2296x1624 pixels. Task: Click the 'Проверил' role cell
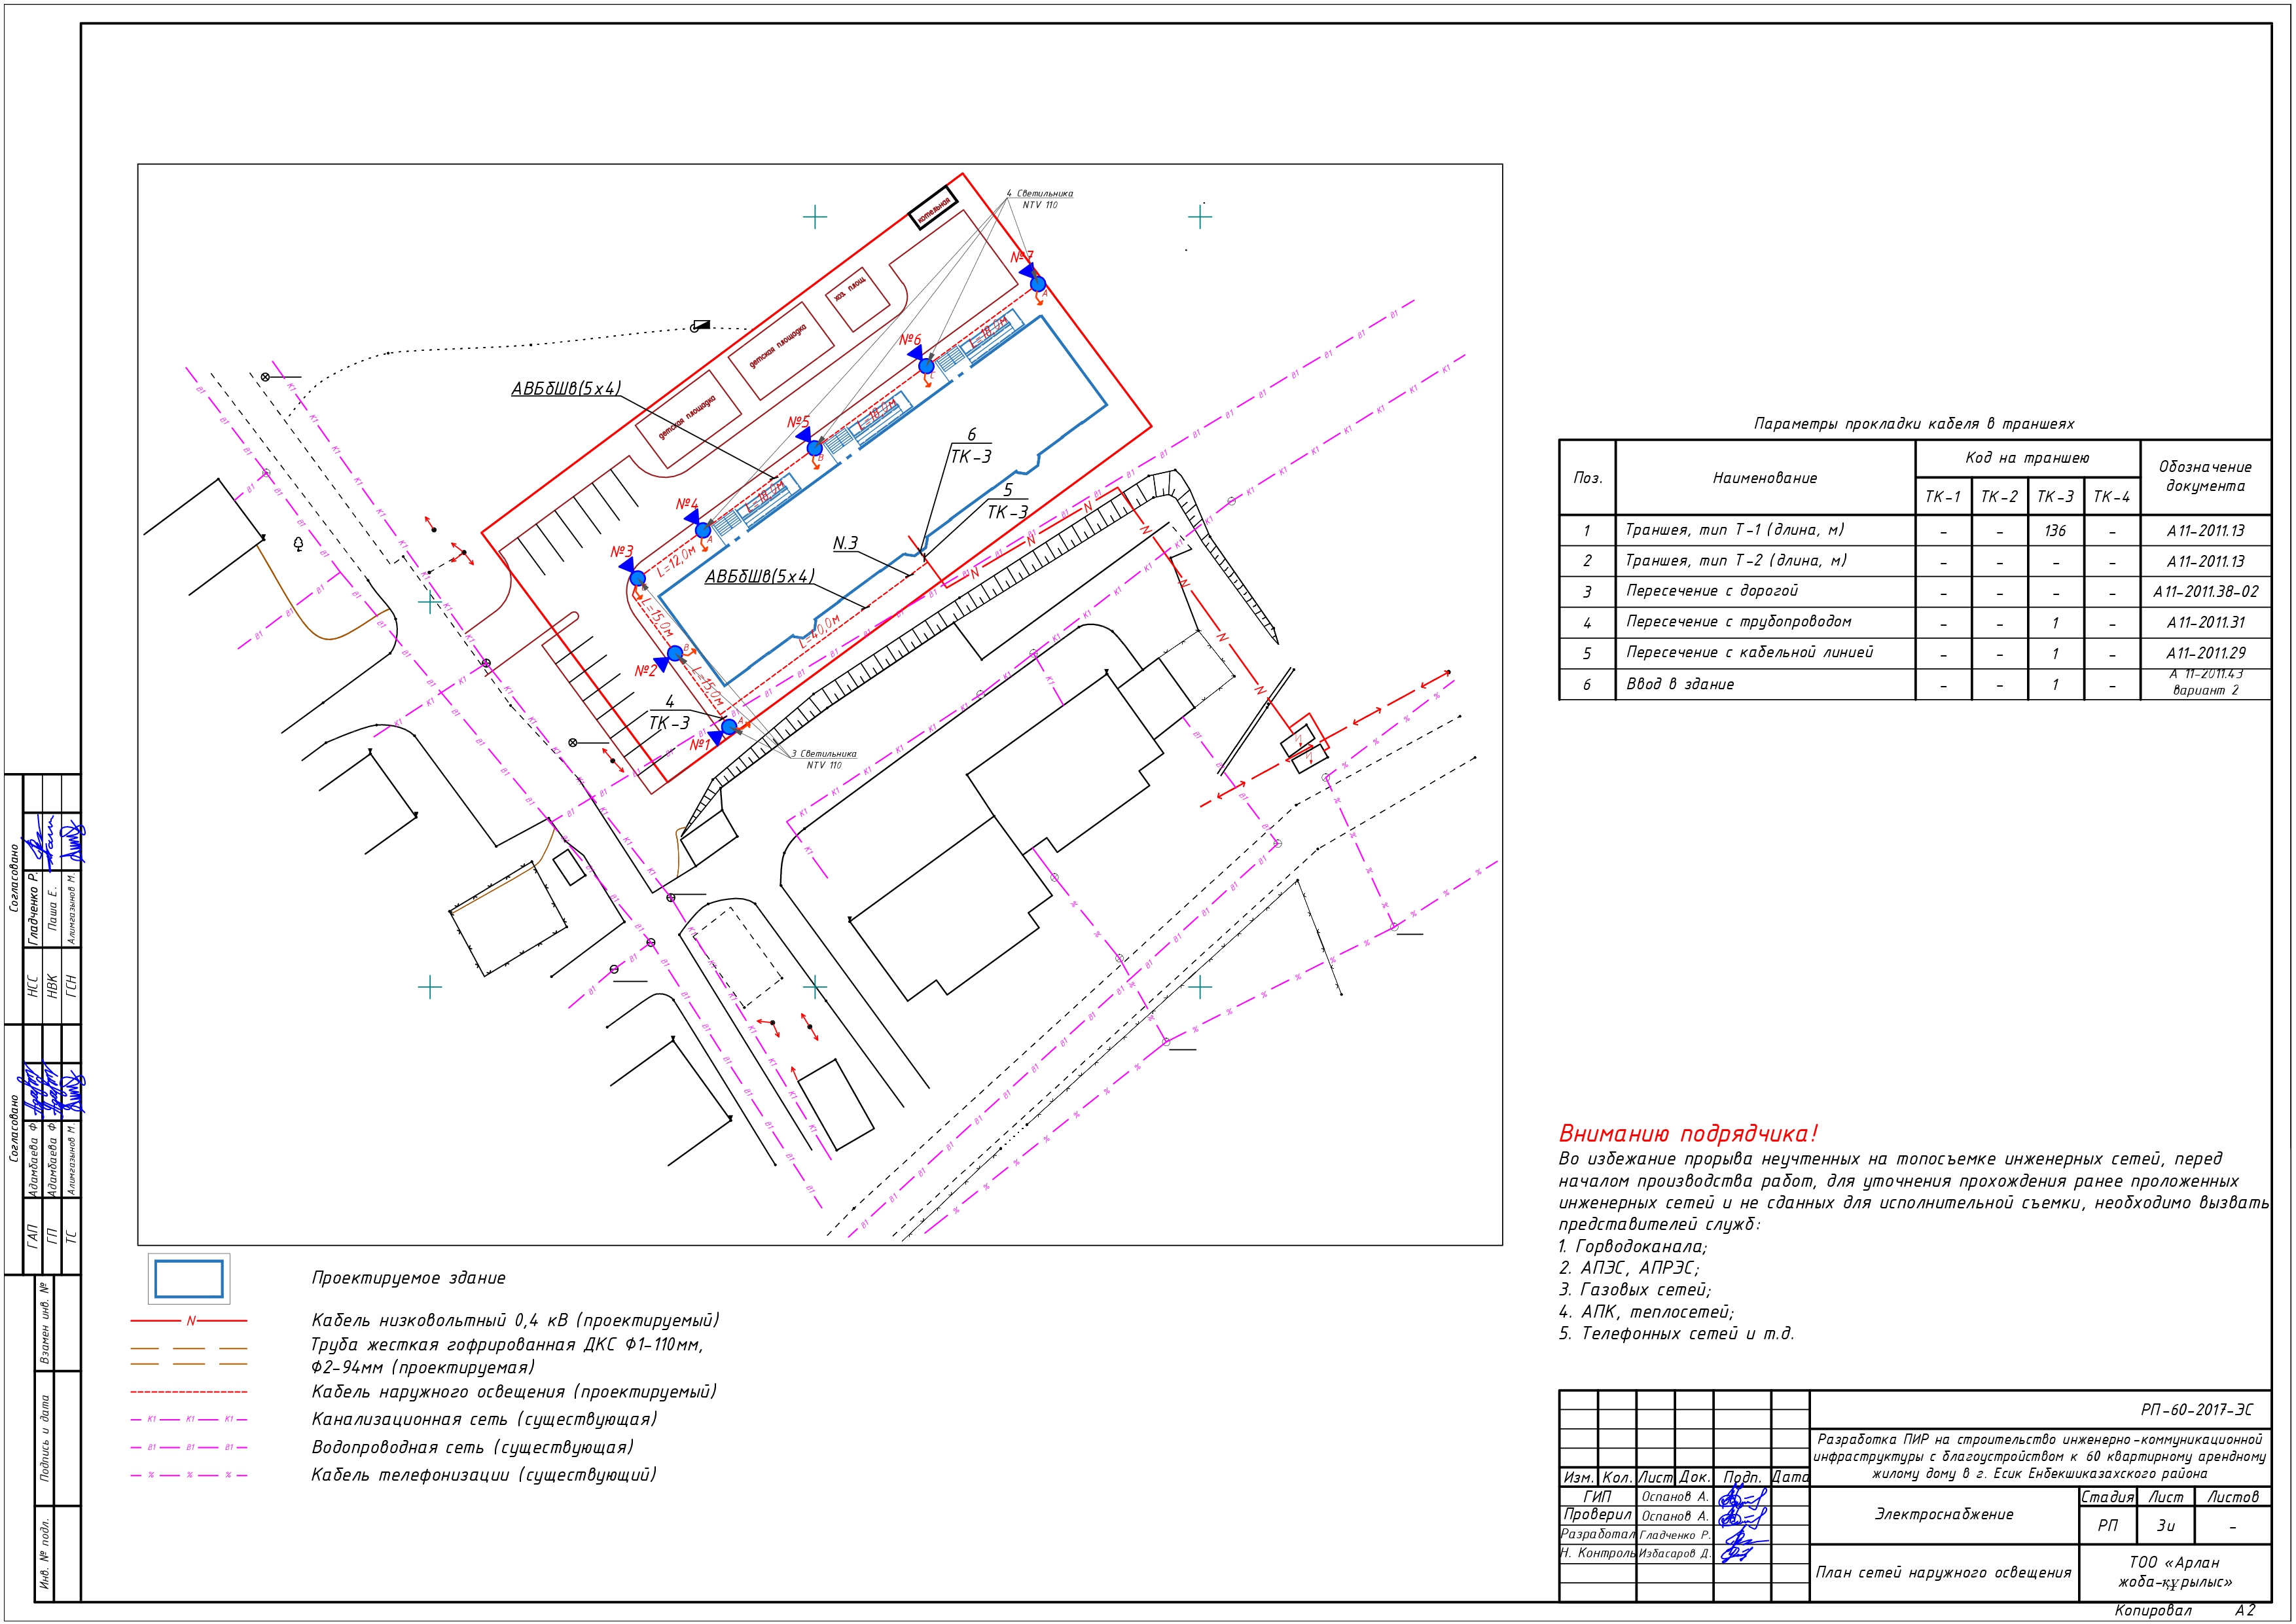1597,1515
